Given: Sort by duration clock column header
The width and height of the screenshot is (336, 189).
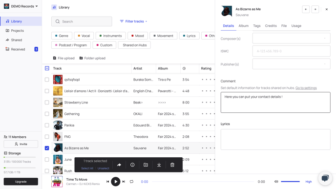Looking at the screenshot, I should (x=184, y=68).
